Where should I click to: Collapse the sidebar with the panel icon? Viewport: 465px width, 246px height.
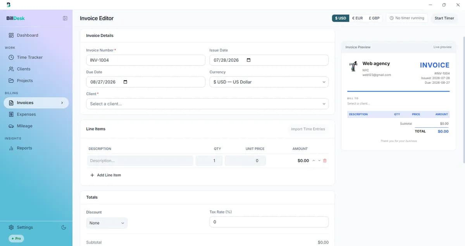(x=65, y=18)
